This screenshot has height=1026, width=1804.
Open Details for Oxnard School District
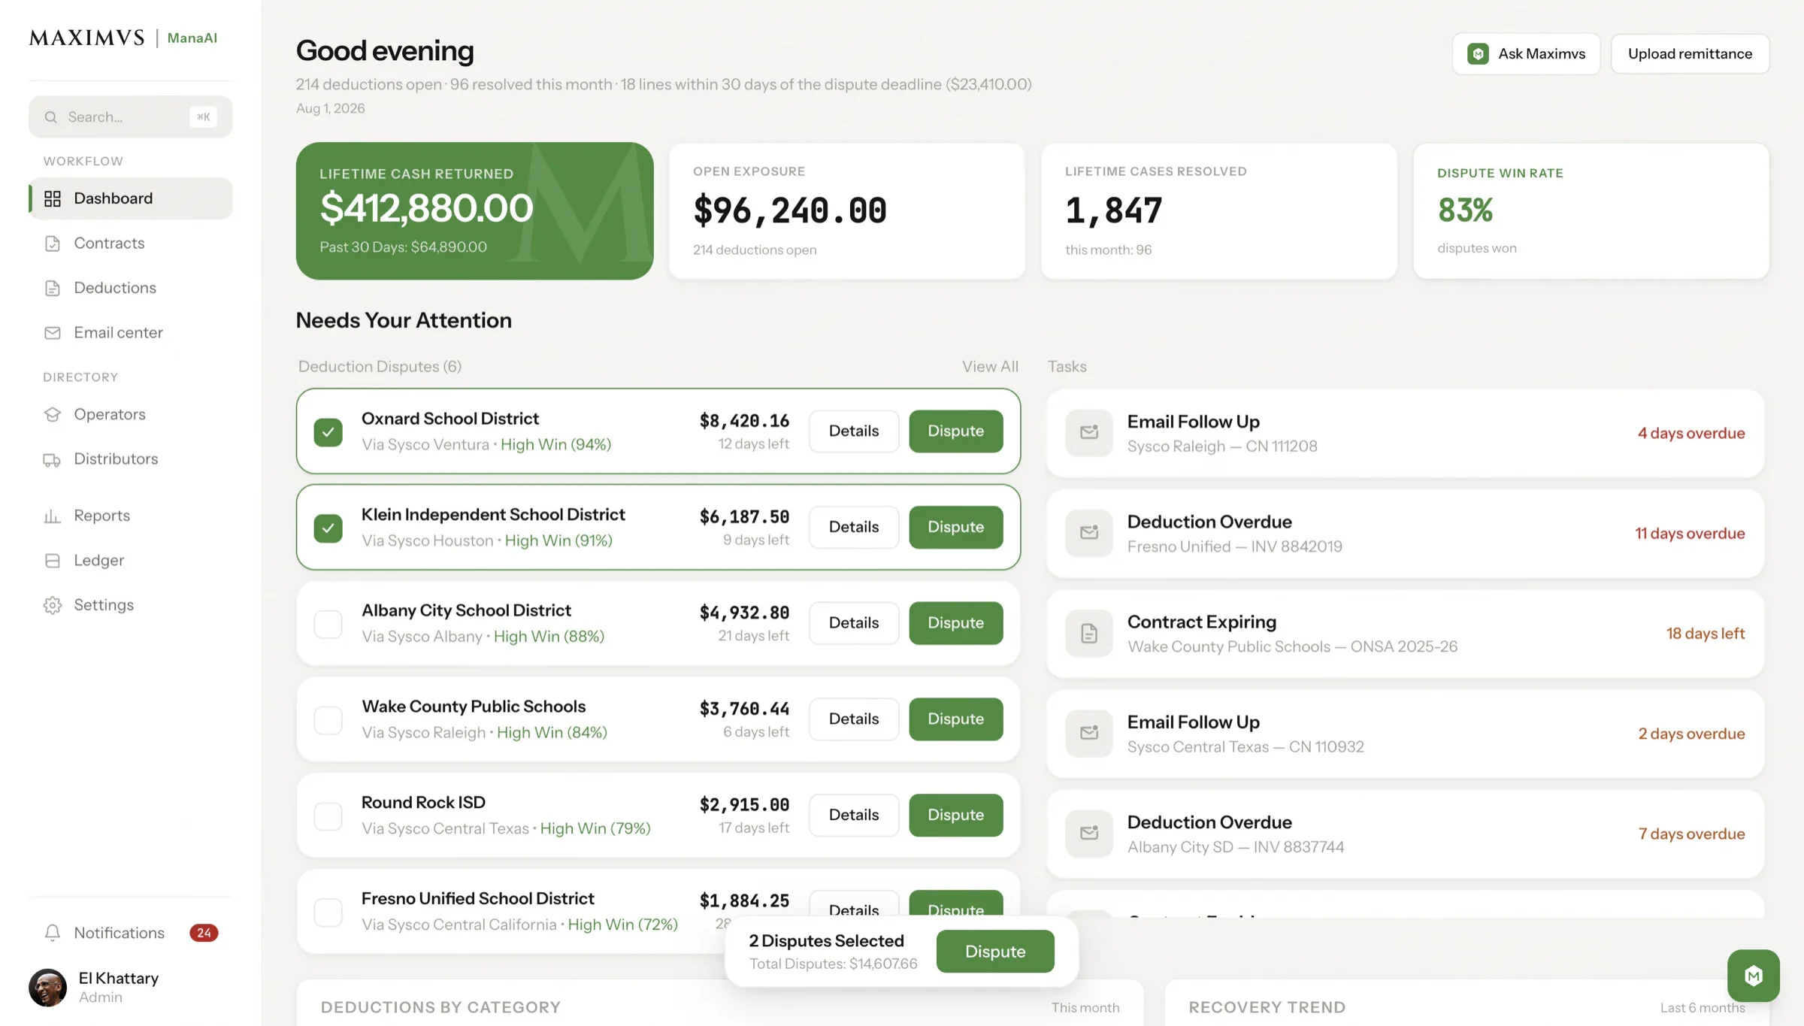[854, 431]
